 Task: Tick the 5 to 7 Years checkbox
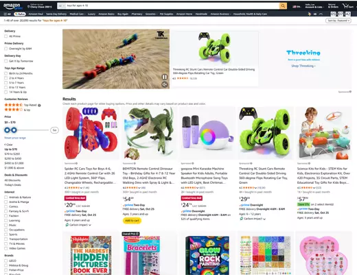6,83
